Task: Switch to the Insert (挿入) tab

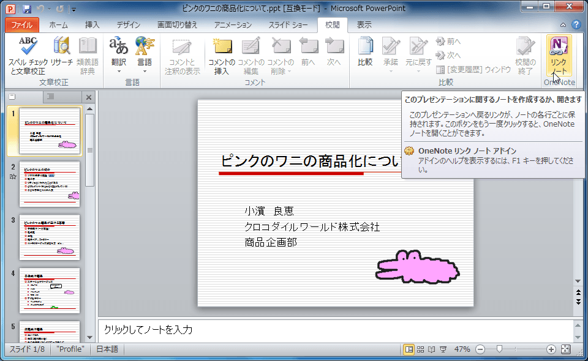Action: [x=92, y=25]
